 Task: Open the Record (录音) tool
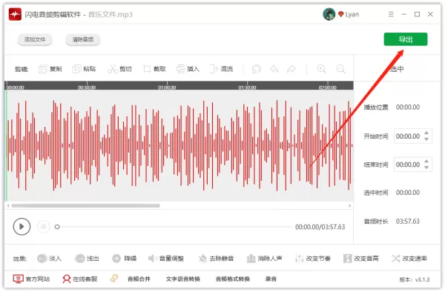click(271, 279)
